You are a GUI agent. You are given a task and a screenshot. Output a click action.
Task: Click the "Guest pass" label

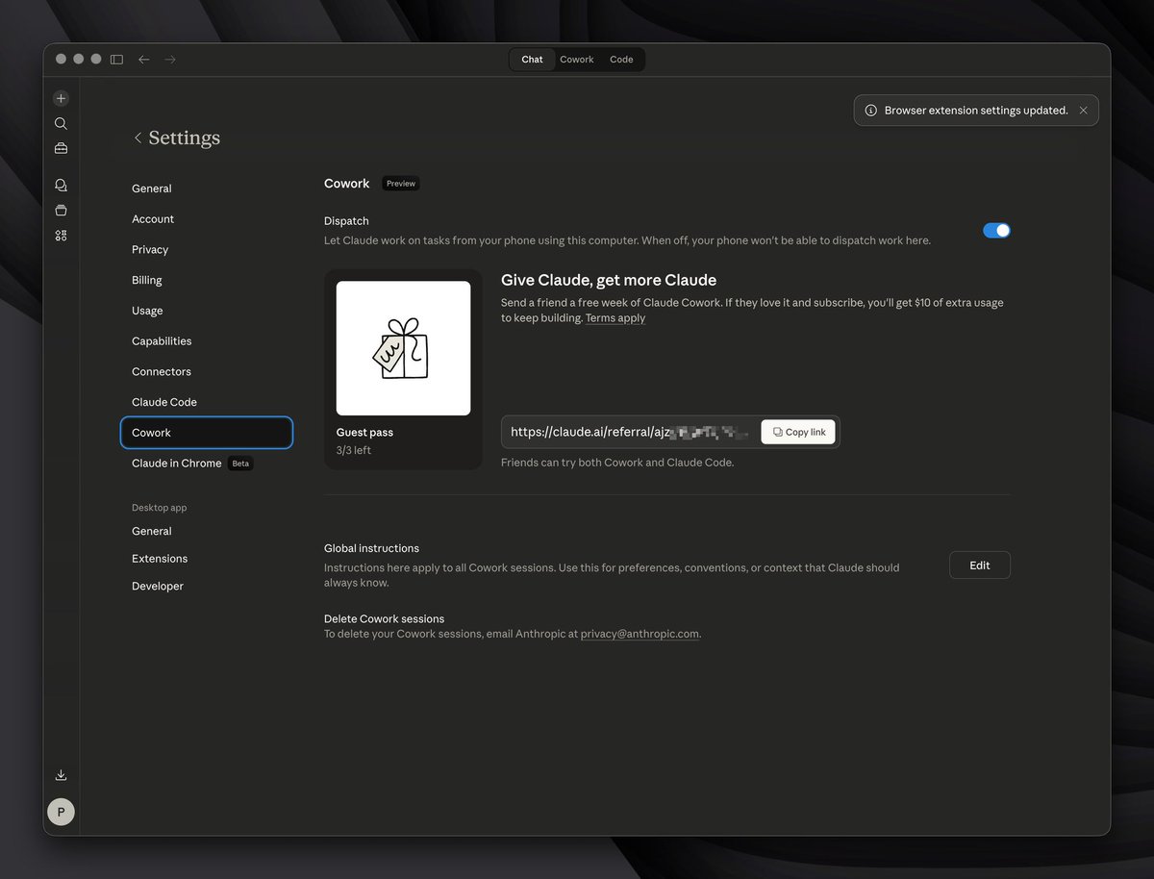(364, 433)
